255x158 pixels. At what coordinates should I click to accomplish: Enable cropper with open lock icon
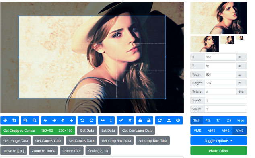coord(149,120)
